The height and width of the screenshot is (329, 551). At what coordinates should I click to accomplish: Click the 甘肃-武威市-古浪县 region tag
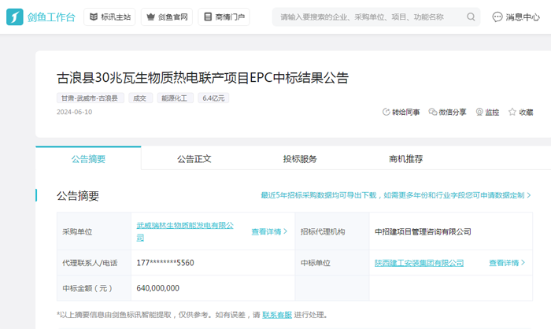pyautogui.click(x=91, y=98)
